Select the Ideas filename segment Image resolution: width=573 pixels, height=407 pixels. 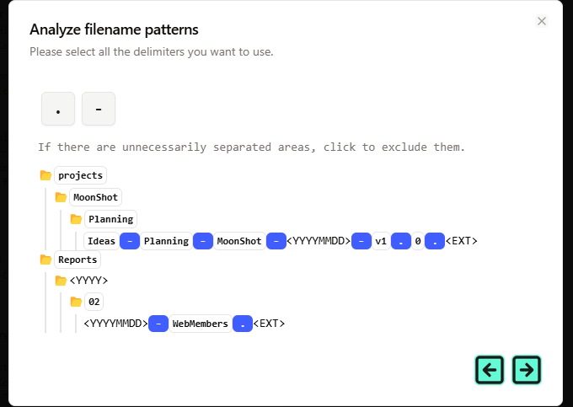[x=102, y=241]
